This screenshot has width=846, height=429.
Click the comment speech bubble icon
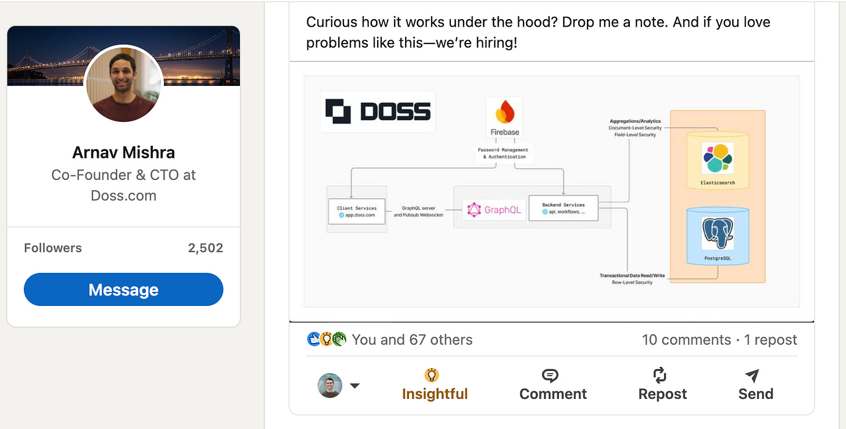tap(550, 376)
